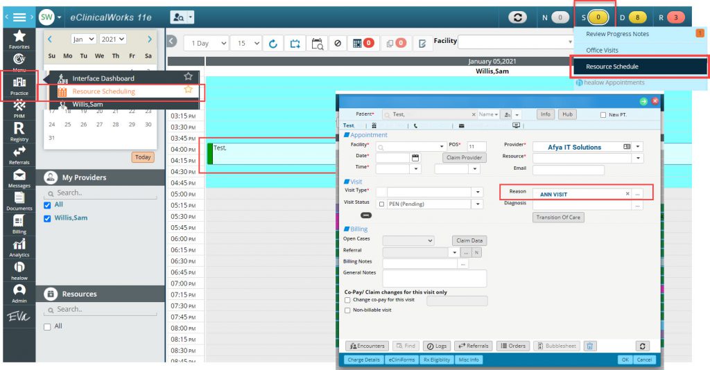Open Messages in the sidebar
The width and height of the screenshot is (710, 370).
tap(19, 179)
